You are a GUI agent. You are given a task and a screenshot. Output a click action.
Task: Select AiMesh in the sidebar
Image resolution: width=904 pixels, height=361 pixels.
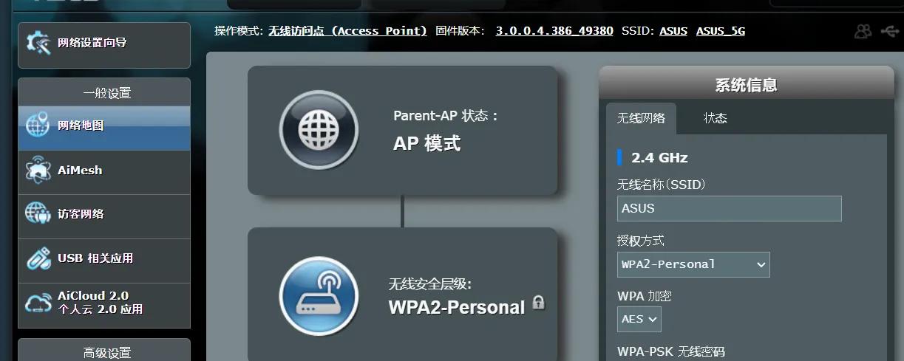click(x=104, y=172)
